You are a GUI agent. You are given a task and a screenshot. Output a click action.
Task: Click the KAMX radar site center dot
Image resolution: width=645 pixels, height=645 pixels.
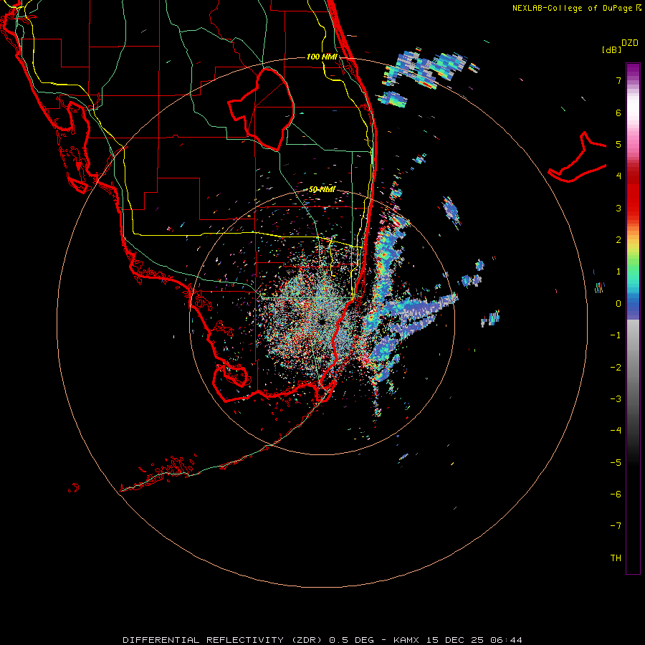pos(322,322)
